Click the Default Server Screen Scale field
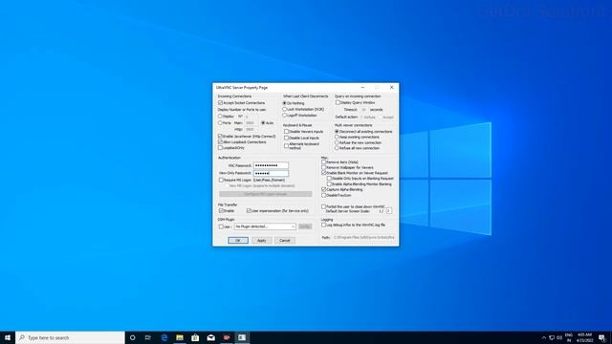Screen dimensions: 612x344 point(389,211)
